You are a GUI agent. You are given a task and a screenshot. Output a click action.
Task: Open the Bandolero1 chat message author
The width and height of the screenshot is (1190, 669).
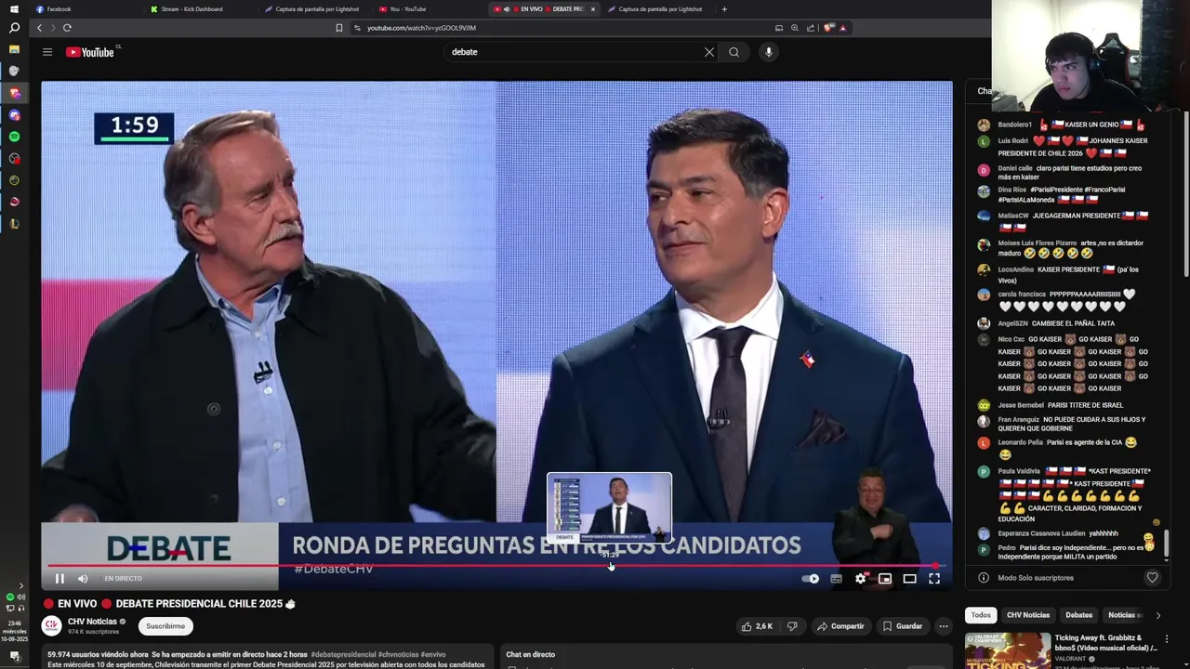[x=1014, y=125]
